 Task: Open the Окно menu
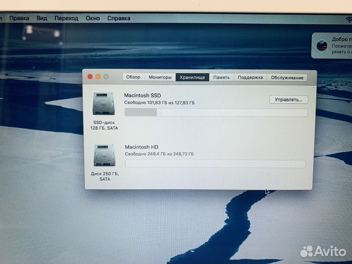[93, 19]
